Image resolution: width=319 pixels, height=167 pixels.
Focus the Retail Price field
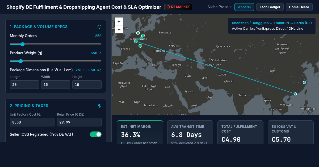pyautogui.click(x=79, y=122)
